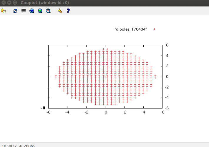Copy plot to clipboard icon
The height and width of the screenshot is (147, 209).
coord(4,11)
